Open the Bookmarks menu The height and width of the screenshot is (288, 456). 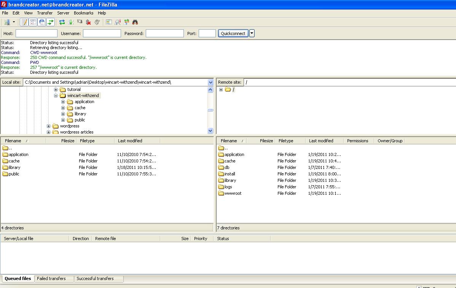83,13
